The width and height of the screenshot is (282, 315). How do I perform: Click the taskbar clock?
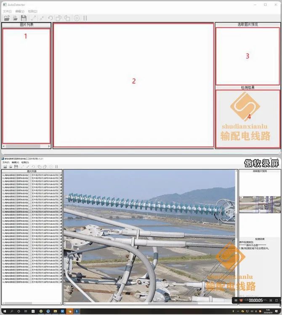point(268,311)
